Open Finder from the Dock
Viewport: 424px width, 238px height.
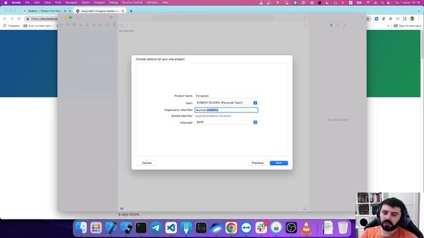(81, 227)
